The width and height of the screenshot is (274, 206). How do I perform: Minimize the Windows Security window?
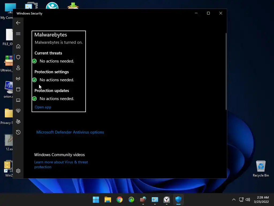coord(196,13)
